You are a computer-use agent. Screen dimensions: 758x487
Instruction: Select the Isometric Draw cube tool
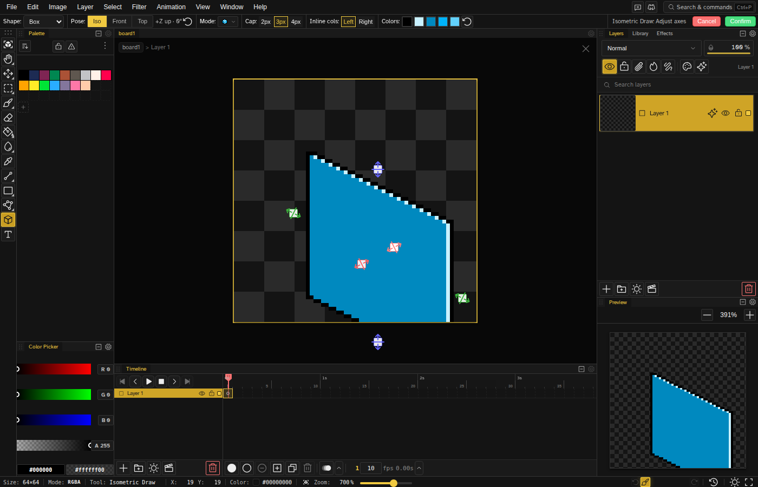(8, 220)
